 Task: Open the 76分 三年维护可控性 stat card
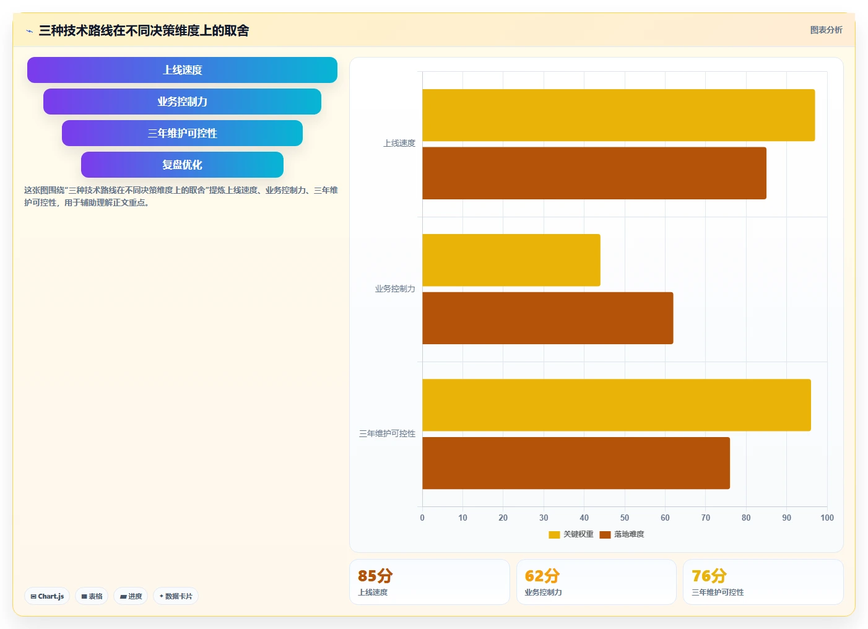[x=763, y=582]
